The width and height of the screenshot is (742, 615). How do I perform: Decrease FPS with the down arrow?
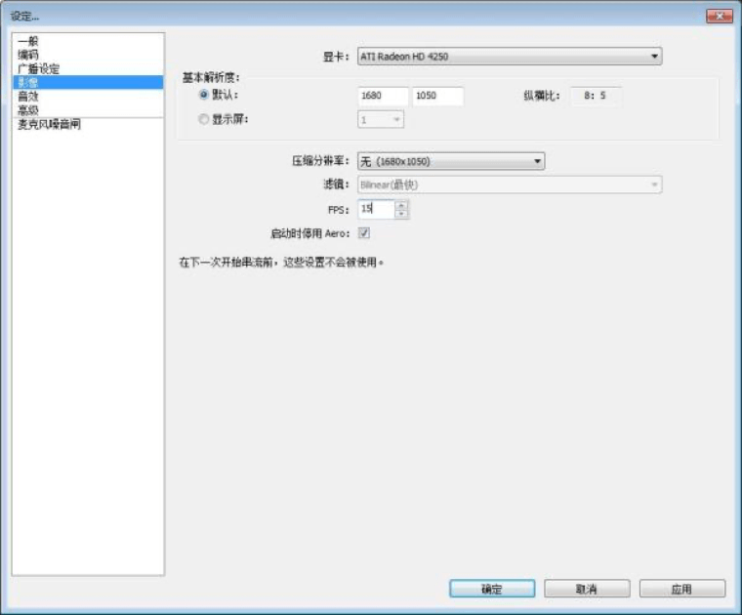tap(402, 214)
